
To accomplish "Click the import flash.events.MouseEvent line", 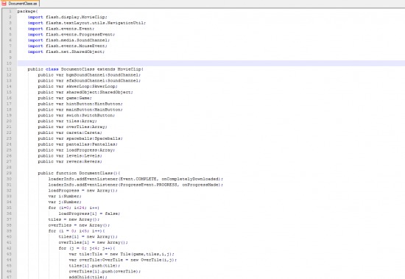I will (x=68, y=46).
